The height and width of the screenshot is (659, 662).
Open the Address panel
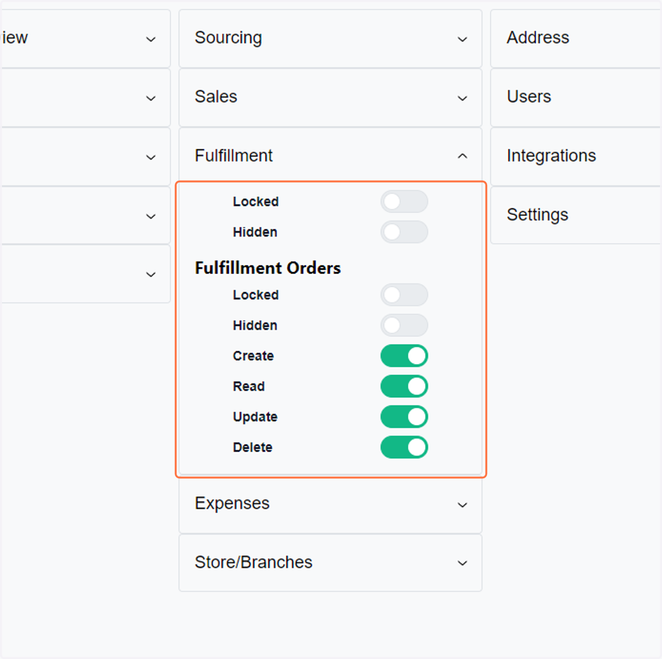coord(576,38)
